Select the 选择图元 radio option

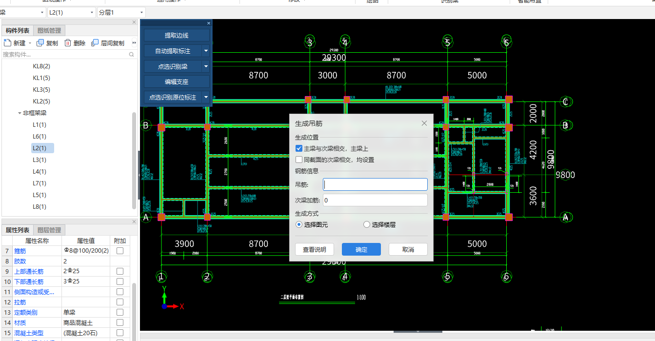299,224
